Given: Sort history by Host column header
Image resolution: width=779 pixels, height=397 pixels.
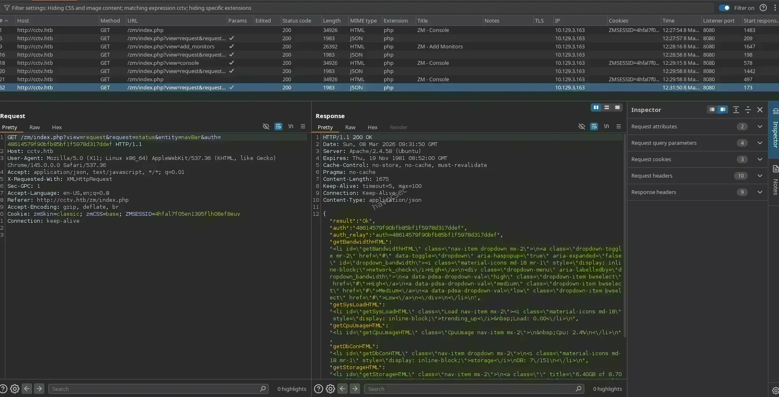Looking at the screenshot, I should (x=57, y=21).
